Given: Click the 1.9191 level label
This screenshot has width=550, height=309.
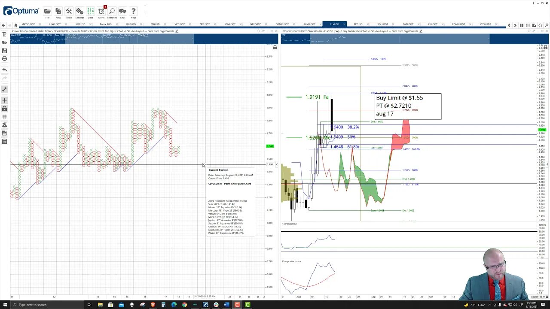Looking at the screenshot, I should tap(317, 97).
